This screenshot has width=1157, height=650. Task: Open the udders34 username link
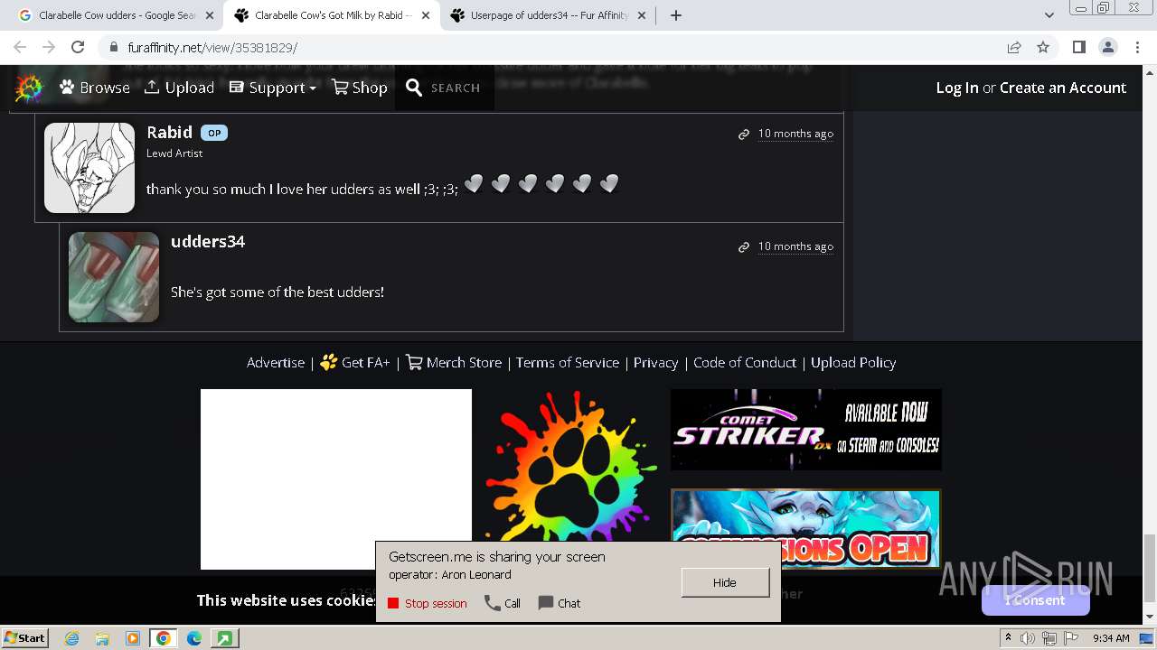pos(208,241)
